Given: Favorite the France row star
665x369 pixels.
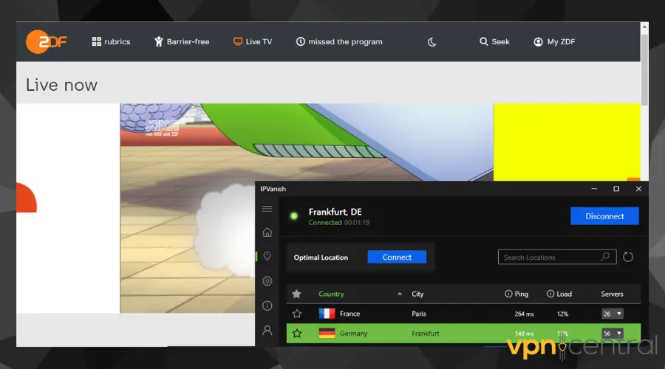Looking at the screenshot, I should click(x=297, y=314).
